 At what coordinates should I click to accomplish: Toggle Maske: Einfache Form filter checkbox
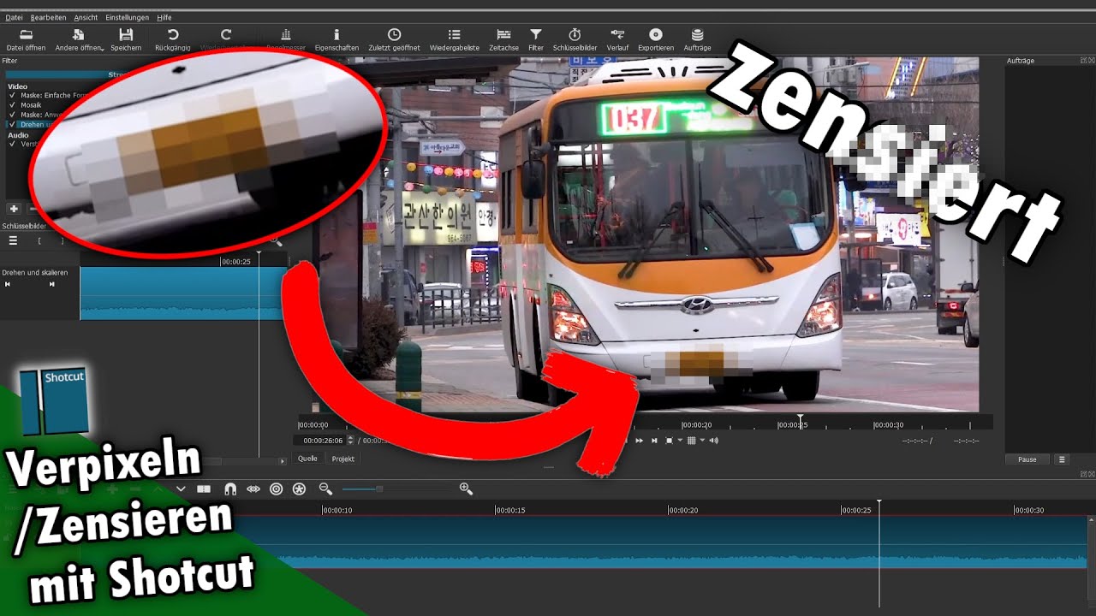click(13, 96)
